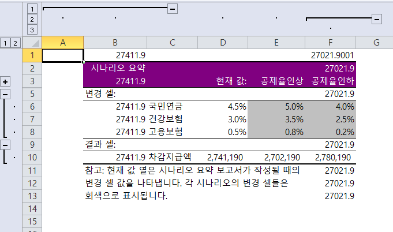This screenshot has width=393, height=232.
Task: Collapse the row group beside row 5
Action: [x=6, y=93]
